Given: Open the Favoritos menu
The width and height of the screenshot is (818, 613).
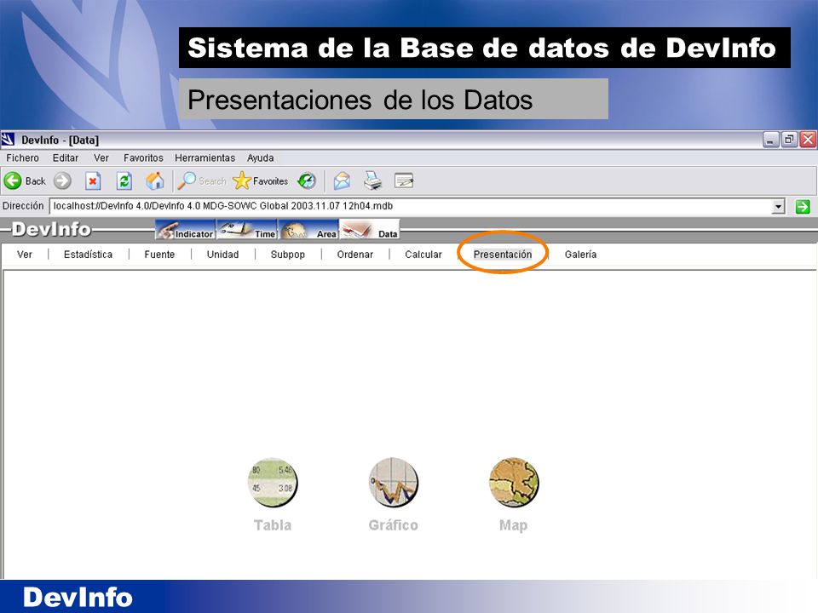Looking at the screenshot, I should (143, 158).
